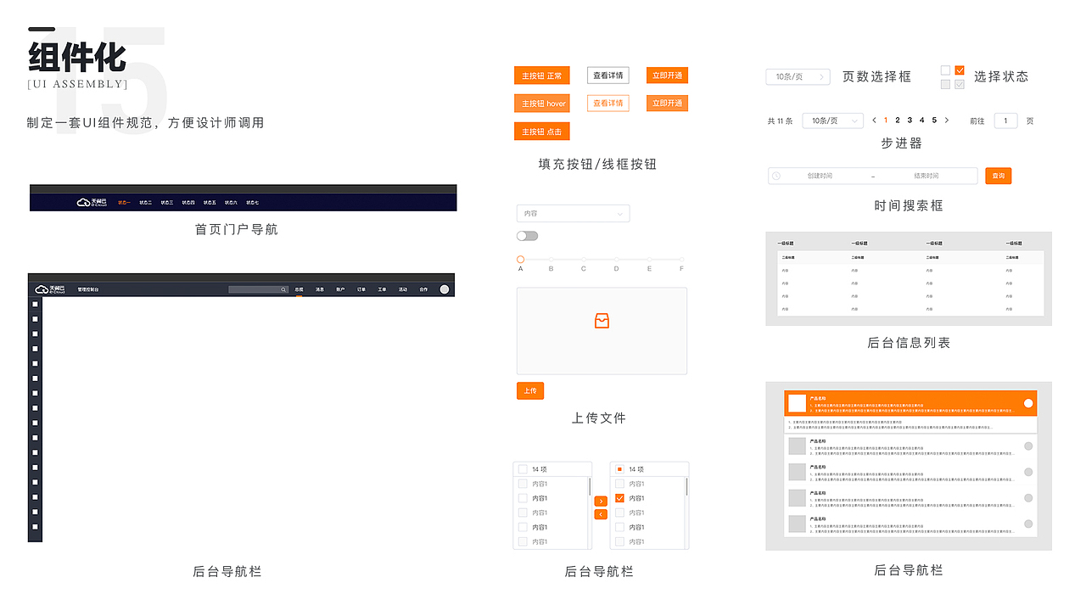This screenshot has height=611, width=1086.
Task: Go to the previous page with the pagination left chevron
Action: (874, 121)
